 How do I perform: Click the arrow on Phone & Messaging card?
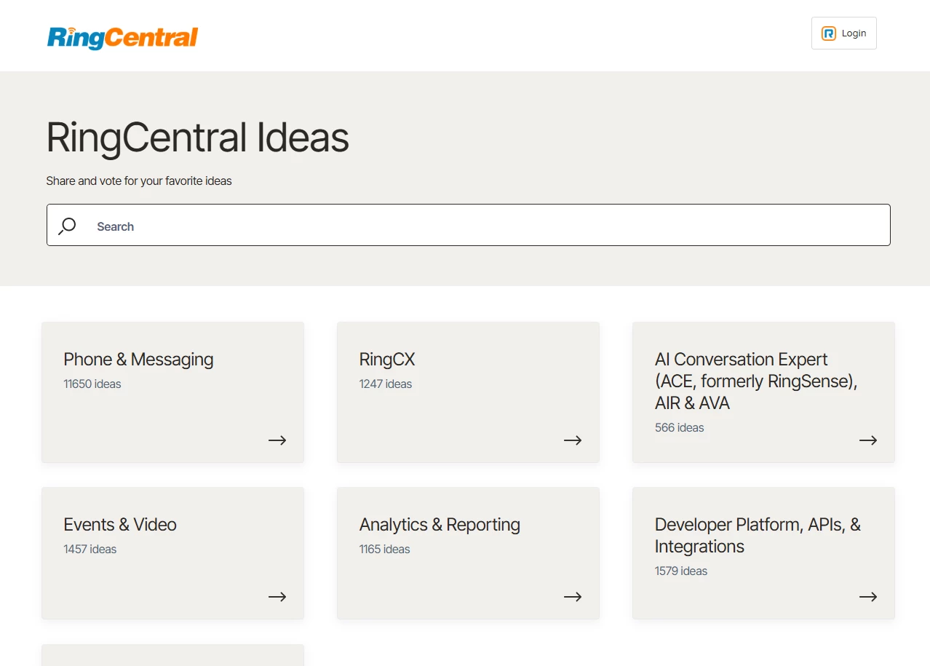pyautogui.click(x=277, y=440)
